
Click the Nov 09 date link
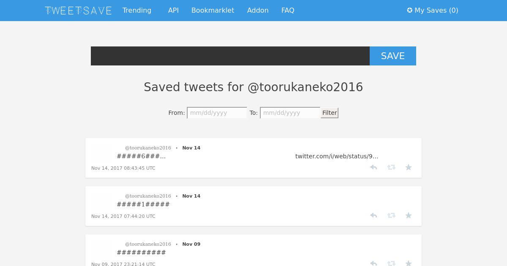pyautogui.click(x=191, y=244)
